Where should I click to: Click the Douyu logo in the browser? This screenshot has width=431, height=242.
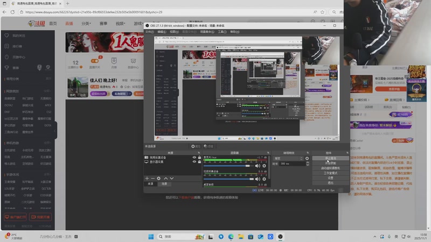(x=37, y=24)
